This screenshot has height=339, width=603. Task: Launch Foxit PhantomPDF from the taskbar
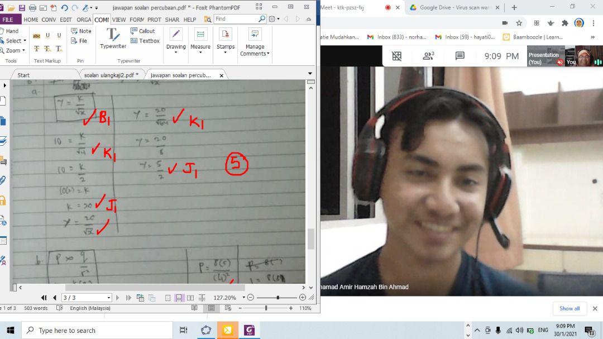click(x=249, y=330)
